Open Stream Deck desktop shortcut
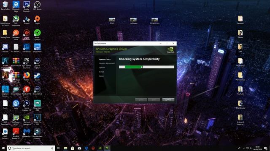This screenshot has height=151, width=270. pyautogui.click(x=37, y=91)
